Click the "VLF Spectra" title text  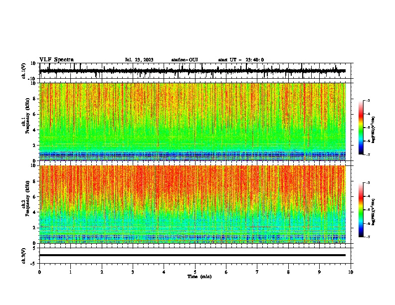pyautogui.click(x=56, y=60)
